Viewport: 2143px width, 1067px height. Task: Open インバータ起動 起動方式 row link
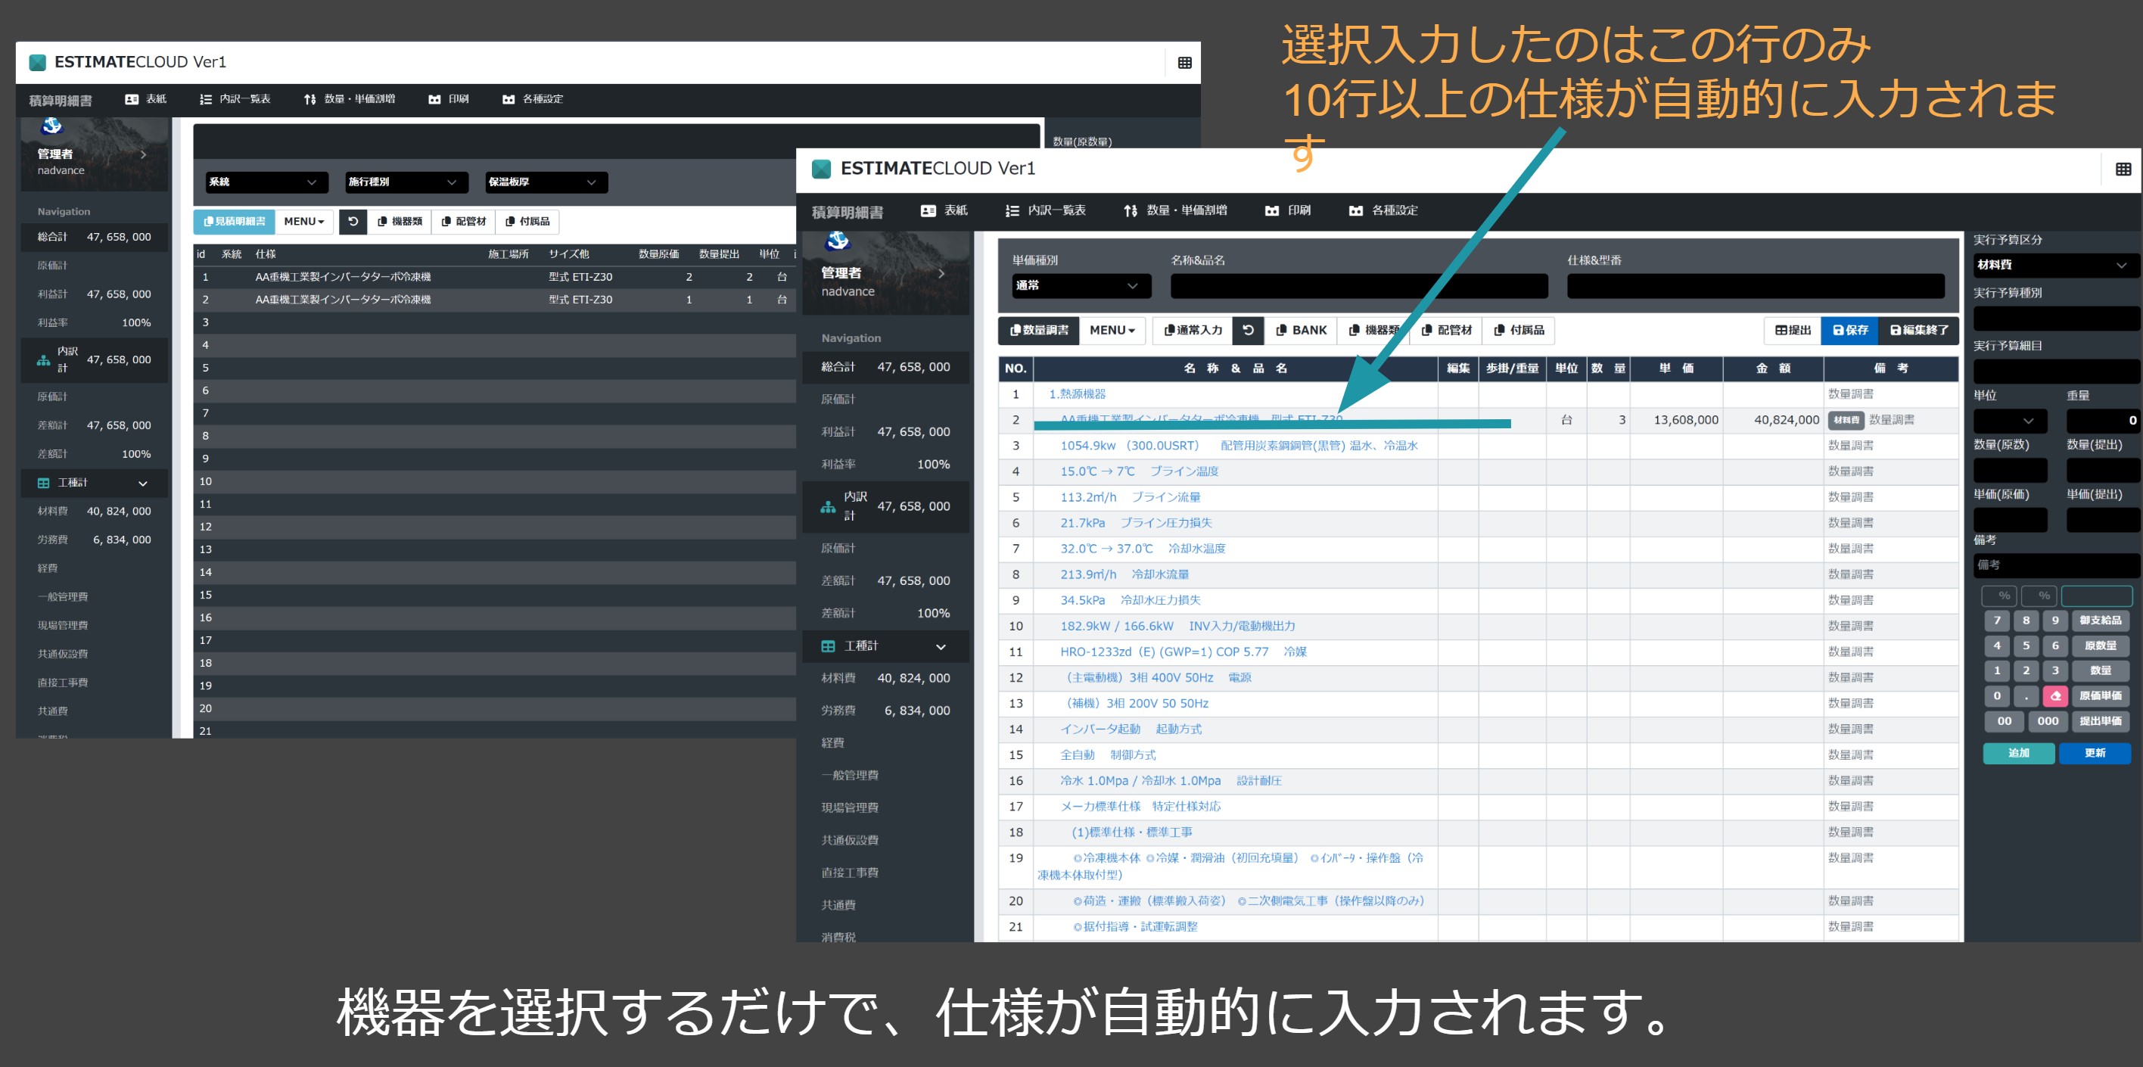[x=1131, y=729]
